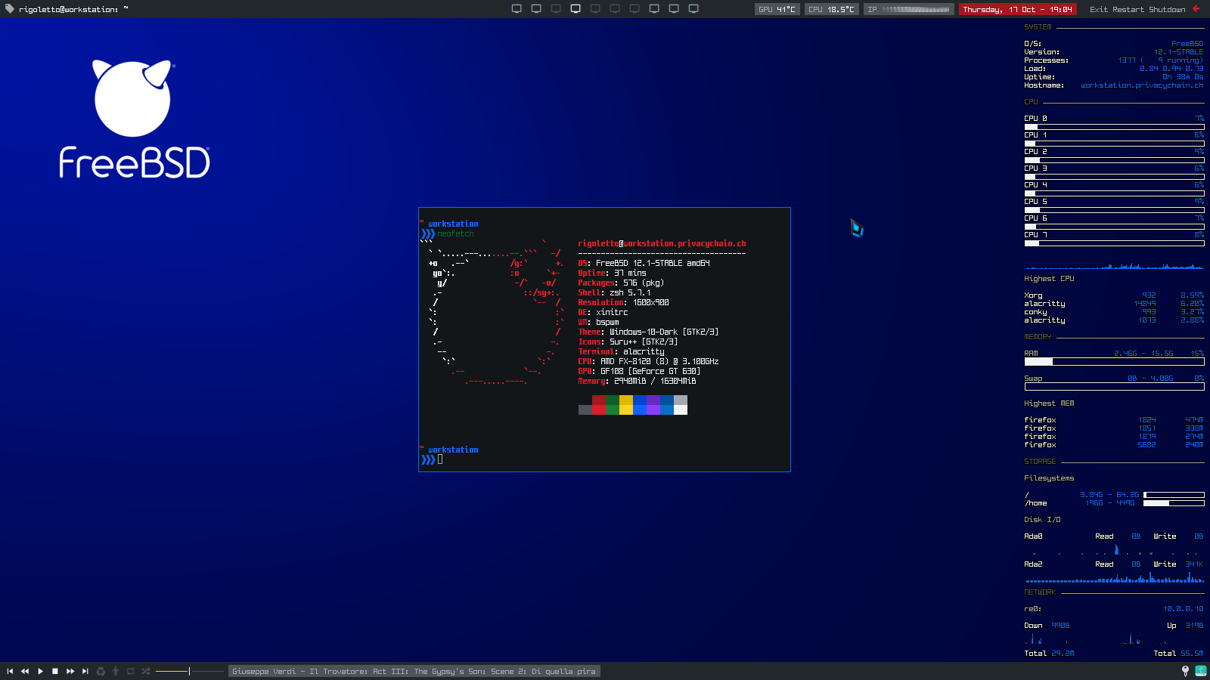
Task: Click Shutdown in the top bar
Action: click(1167, 9)
